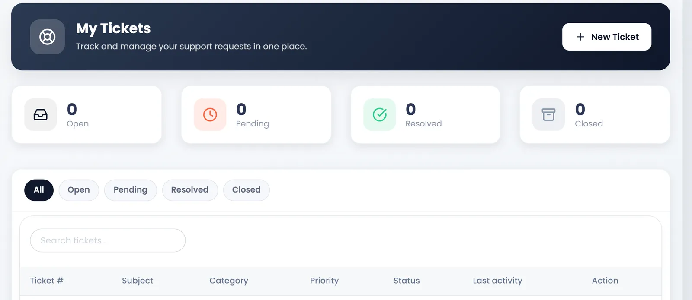Click the Ticket # column header

coord(47,281)
